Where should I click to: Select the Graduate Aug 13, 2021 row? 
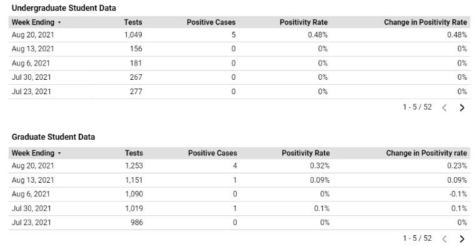(x=239, y=180)
